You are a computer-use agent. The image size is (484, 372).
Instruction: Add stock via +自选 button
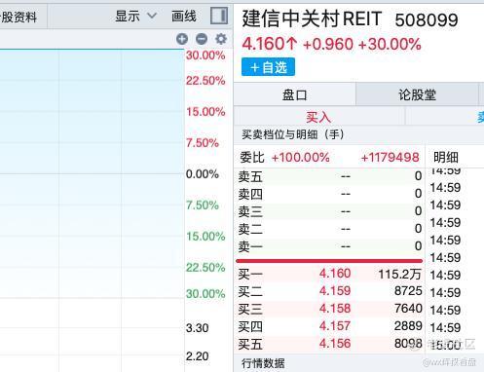click(x=268, y=67)
